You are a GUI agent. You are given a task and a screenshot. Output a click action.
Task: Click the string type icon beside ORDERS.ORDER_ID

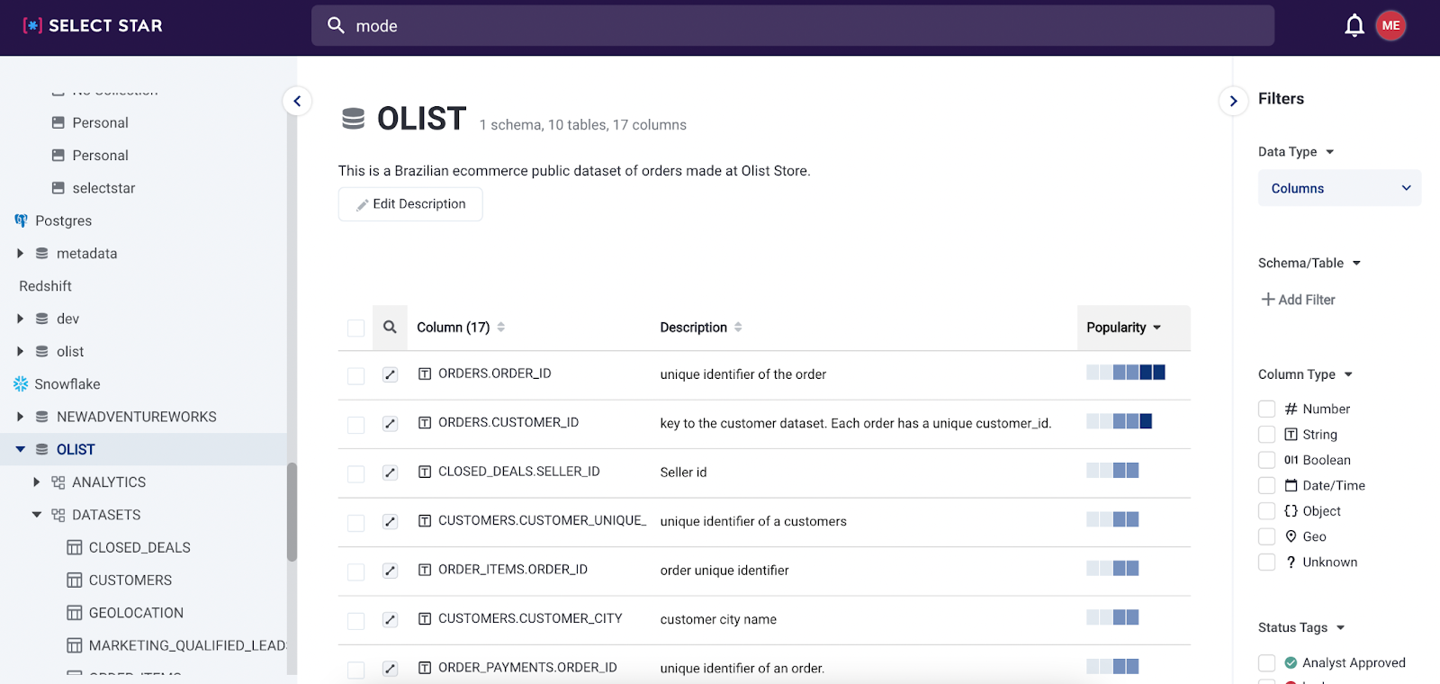pos(425,373)
